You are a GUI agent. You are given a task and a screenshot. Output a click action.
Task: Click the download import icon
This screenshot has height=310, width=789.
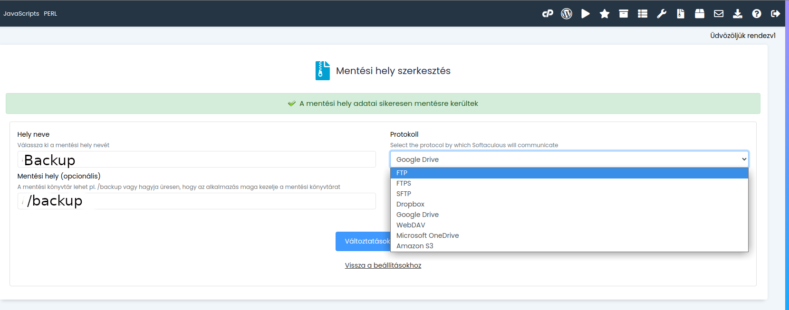coord(738,14)
